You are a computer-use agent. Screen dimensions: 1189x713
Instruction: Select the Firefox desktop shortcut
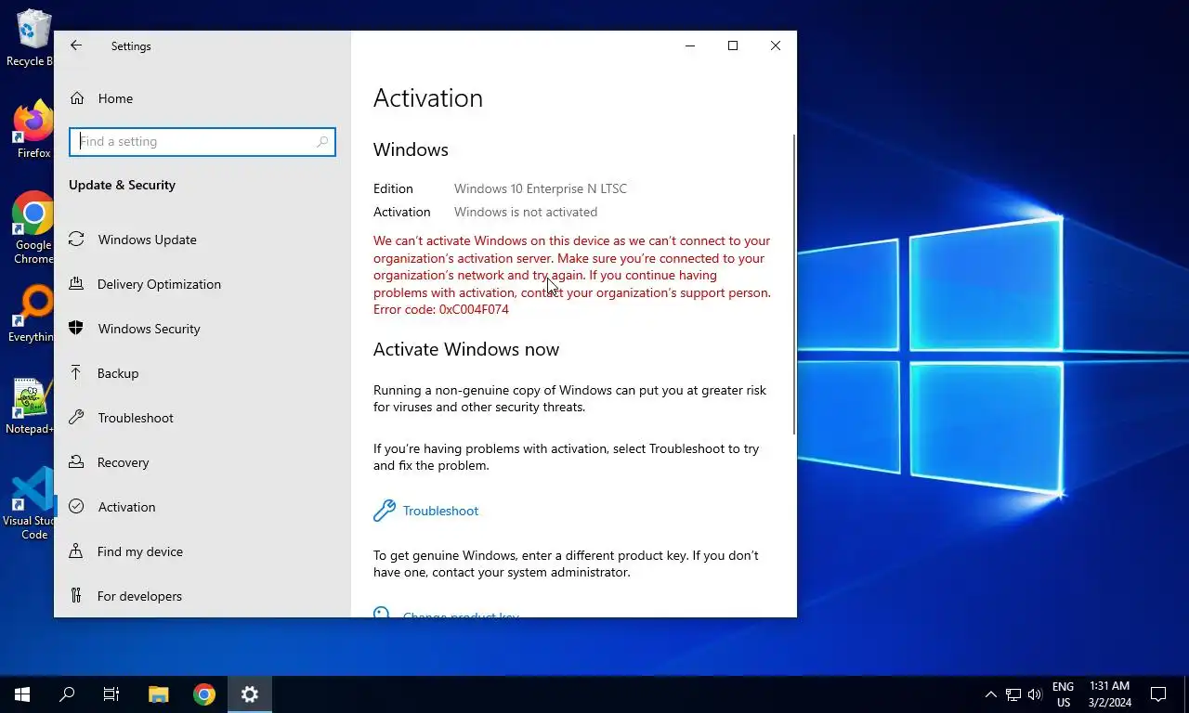click(33, 130)
